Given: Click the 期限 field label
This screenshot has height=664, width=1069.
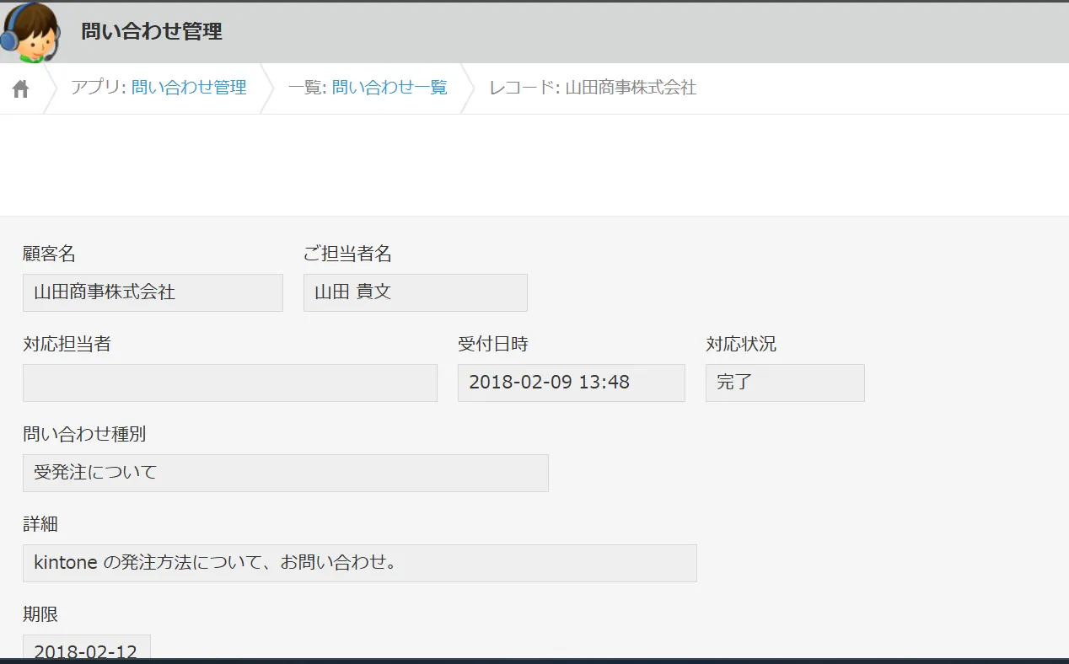Looking at the screenshot, I should pos(40,614).
